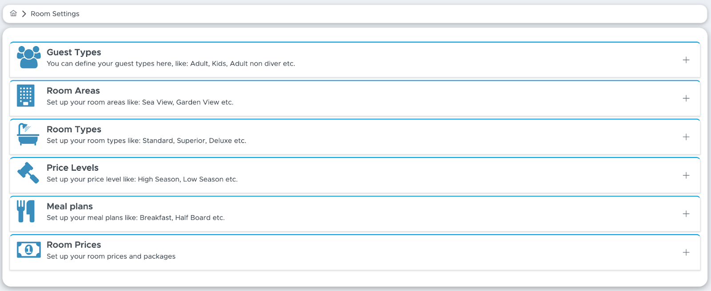Viewport: 711px width, 291px height.
Task: Click the room prices and packages description
Action: [x=111, y=256]
